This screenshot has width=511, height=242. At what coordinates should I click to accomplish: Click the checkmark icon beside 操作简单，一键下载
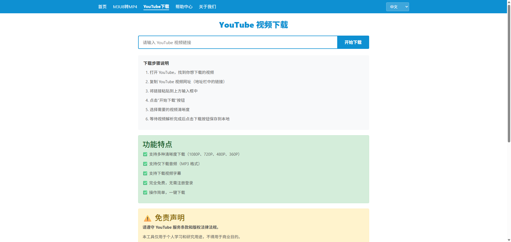coord(145,192)
